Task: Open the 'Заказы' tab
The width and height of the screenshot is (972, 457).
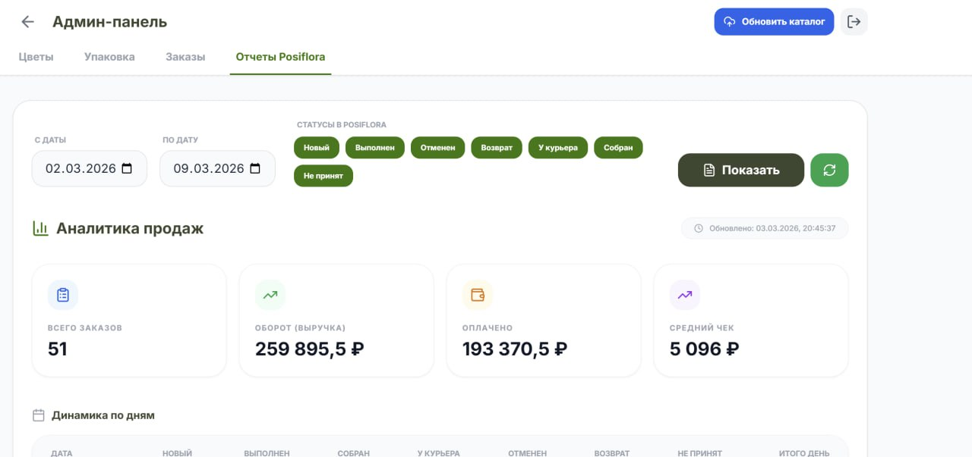Action: 185,57
